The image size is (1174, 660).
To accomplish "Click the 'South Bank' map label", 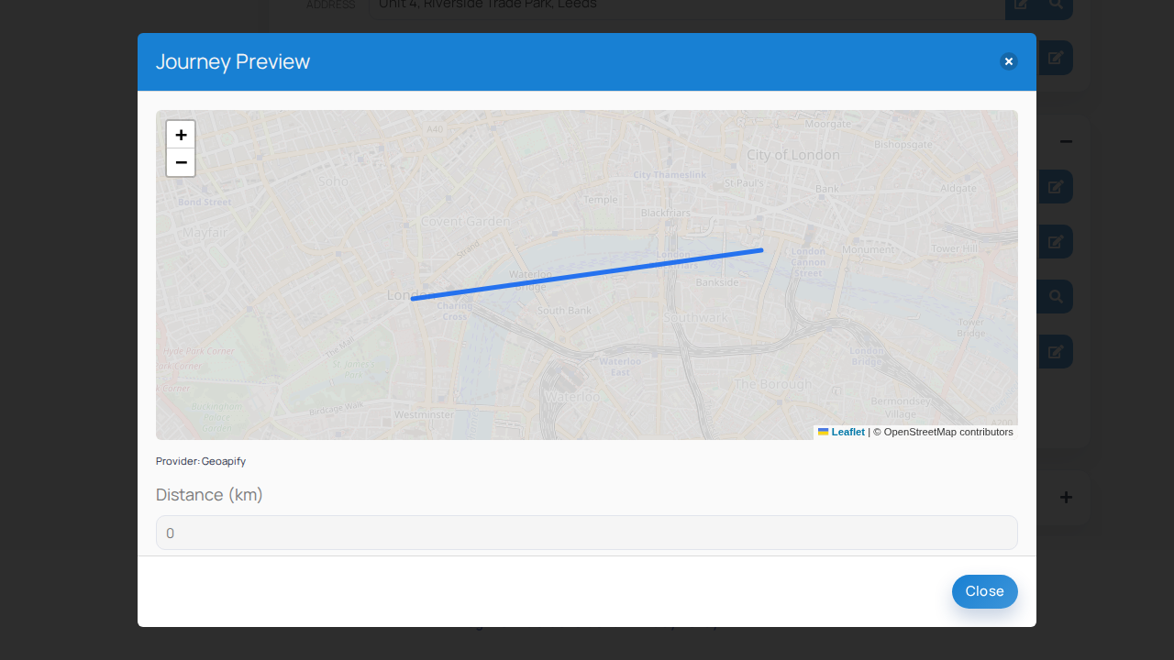I will [564, 311].
